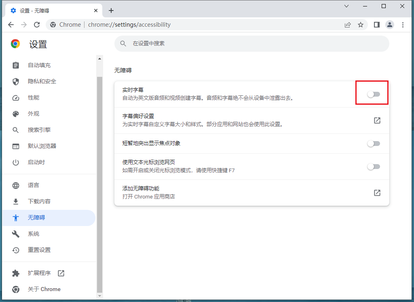Click the Chrome site info icon in address bar
The height and width of the screenshot is (302, 414).
pos(53,25)
